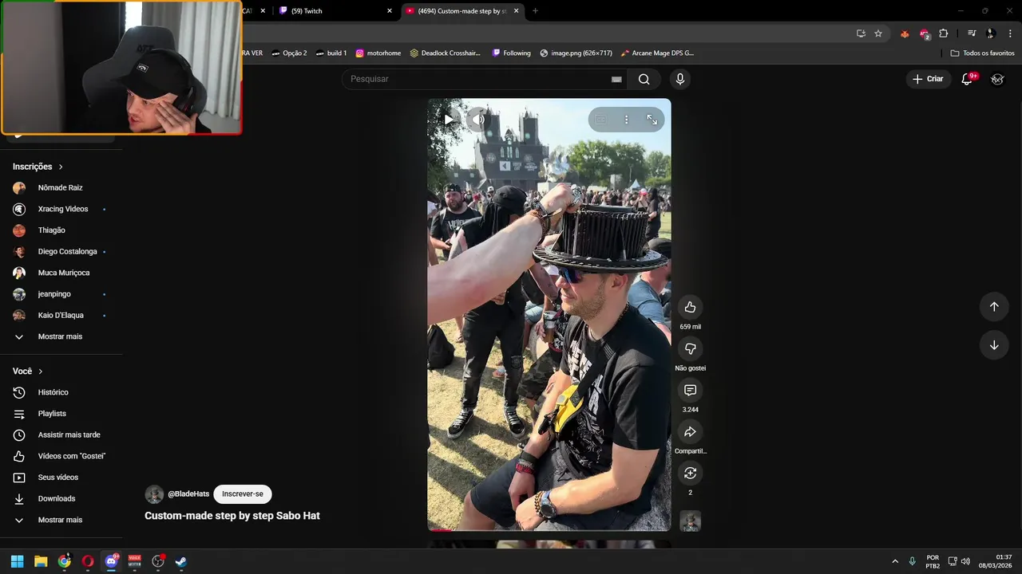Open the image.png (626×717) bookmark
Viewport: 1022px width, 574px height.
[x=576, y=53]
